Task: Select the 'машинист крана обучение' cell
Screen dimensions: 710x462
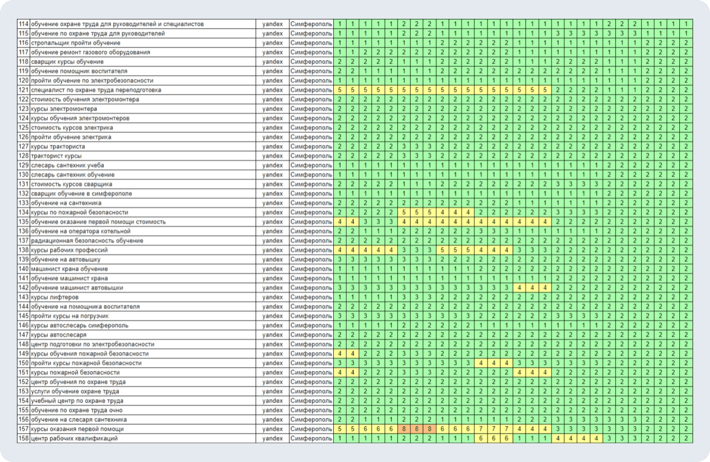Action: pyautogui.click(x=143, y=269)
